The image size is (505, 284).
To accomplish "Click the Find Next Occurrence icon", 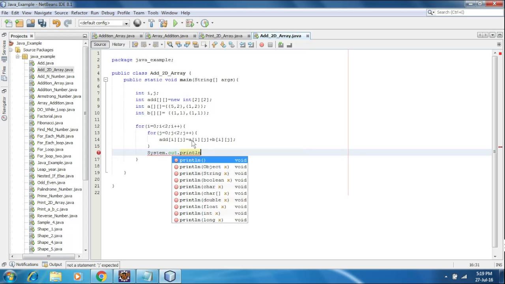I will pos(187,45).
